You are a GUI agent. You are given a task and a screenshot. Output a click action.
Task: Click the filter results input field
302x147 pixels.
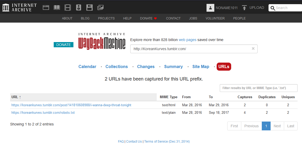coord(259,88)
